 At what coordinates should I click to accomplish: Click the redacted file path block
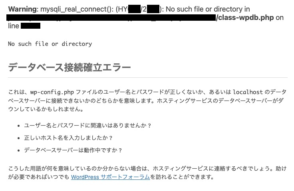click(111, 18)
